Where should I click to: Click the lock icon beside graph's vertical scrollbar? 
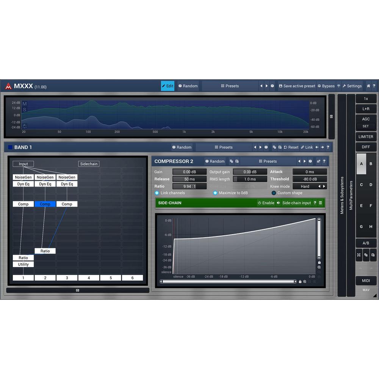pos(319,262)
